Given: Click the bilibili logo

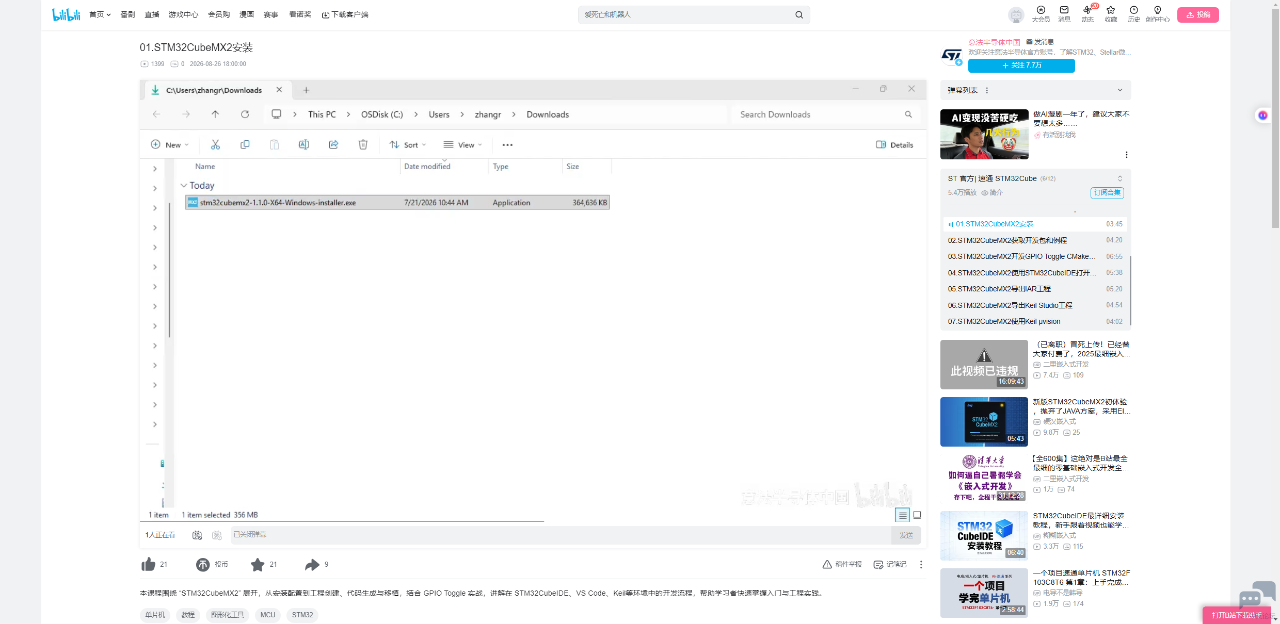Looking at the screenshot, I should coord(66,14).
